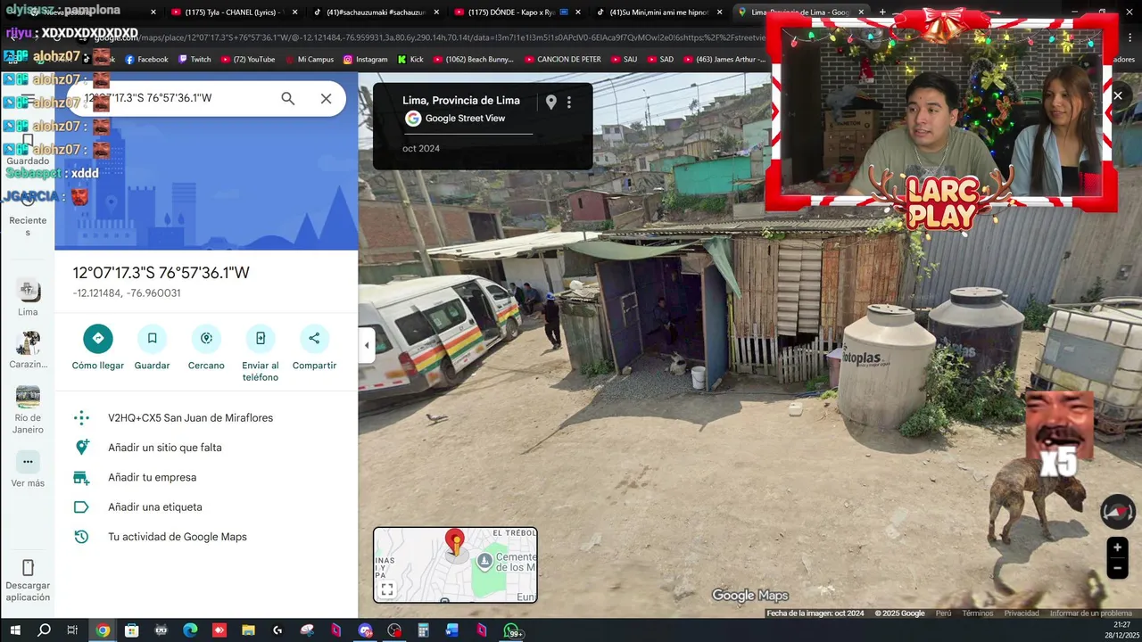Image resolution: width=1142 pixels, height=642 pixels.
Task: Open the Kick bookmark
Action: pyautogui.click(x=410, y=60)
